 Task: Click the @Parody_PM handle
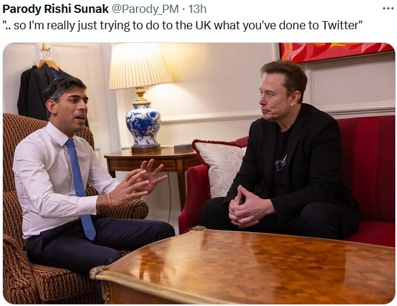click(145, 9)
